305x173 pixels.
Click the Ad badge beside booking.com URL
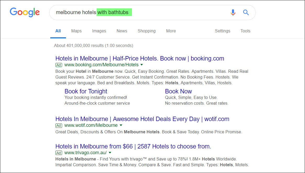coord(59,65)
